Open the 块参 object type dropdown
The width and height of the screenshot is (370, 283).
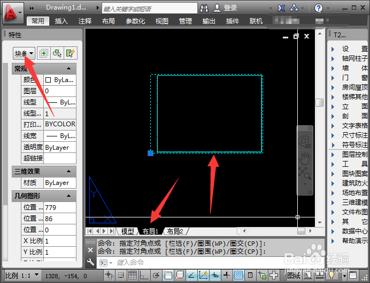[x=24, y=53]
